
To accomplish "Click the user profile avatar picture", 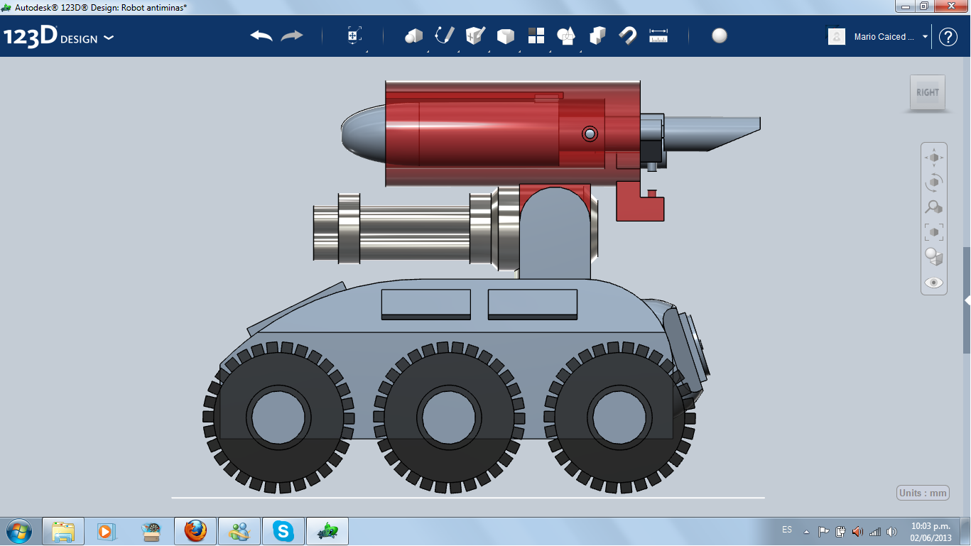I will point(837,37).
